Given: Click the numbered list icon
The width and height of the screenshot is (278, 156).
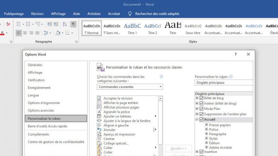Looking at the screenshot, I should pyautogui.click(x=28, y=24).
